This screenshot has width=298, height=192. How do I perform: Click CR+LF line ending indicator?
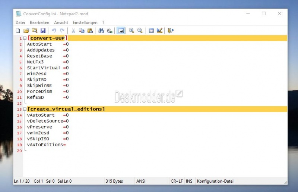176,181
